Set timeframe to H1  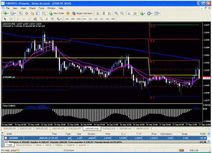[x=90, y=19]
